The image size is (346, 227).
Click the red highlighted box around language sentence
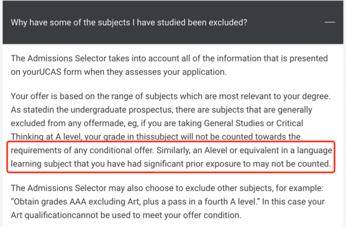tap(171, 157)
